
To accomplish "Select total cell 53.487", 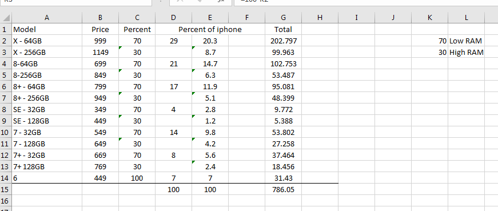I will [283, 75].
